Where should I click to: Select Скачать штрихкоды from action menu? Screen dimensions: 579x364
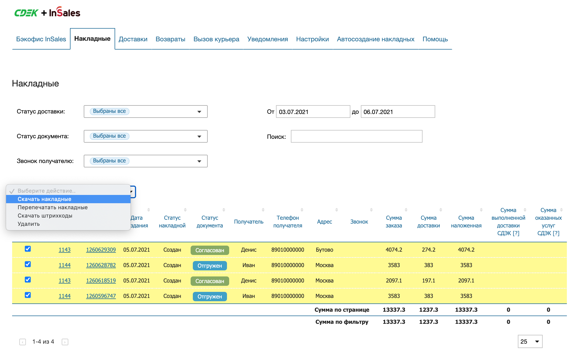pyautogui.click(x=45, y=216)
